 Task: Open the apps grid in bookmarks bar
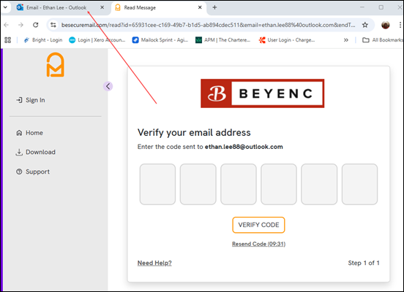(8, 40)
